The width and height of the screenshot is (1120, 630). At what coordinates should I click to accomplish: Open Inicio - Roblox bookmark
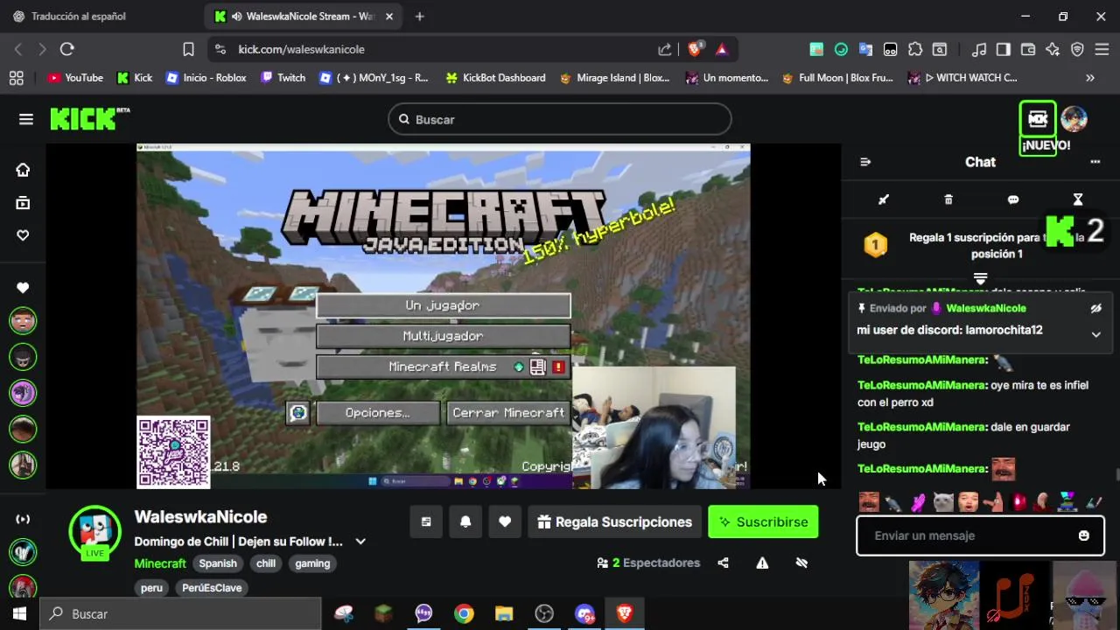click(x=206, y=78)
